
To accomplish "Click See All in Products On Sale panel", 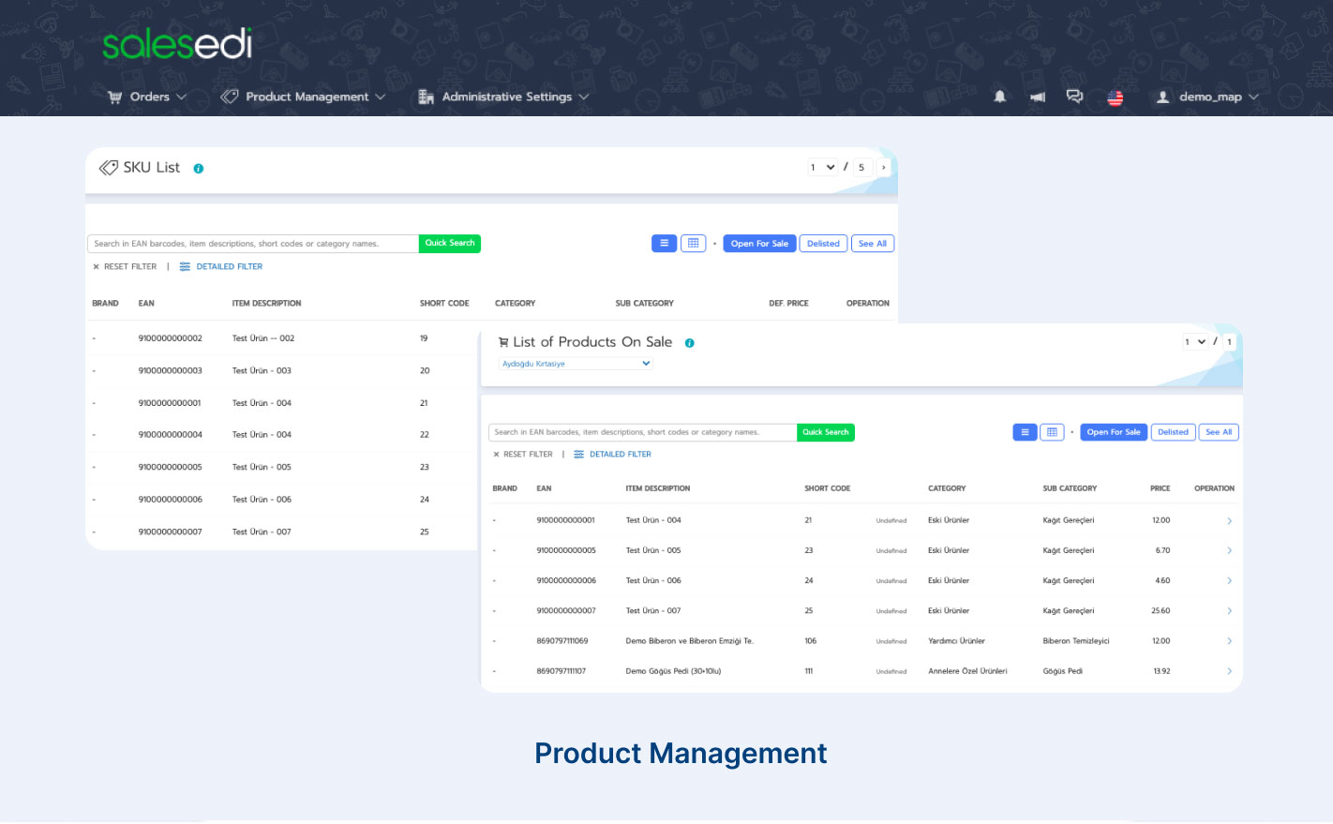I will (1219, 432).
